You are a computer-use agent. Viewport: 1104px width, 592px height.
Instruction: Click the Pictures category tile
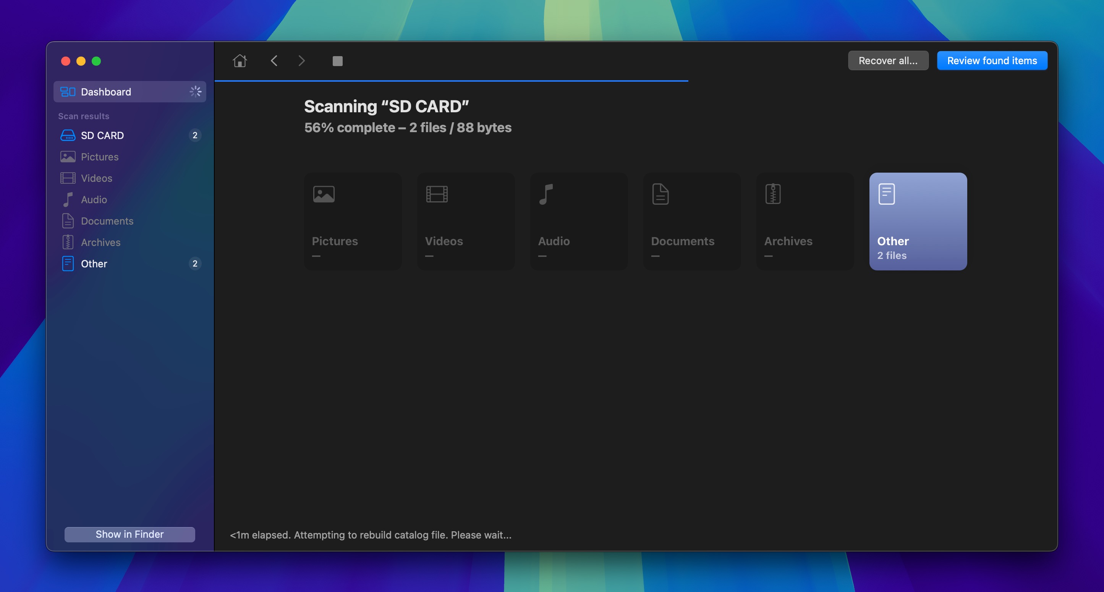point(353,222)
